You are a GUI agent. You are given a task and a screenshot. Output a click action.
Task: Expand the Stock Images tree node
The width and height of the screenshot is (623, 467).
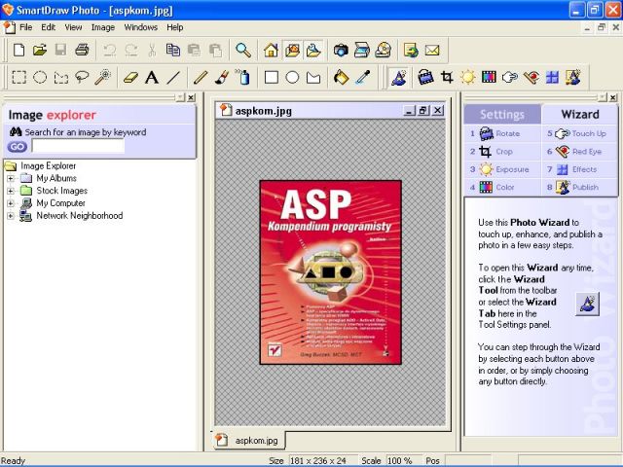tap(11, 191)
